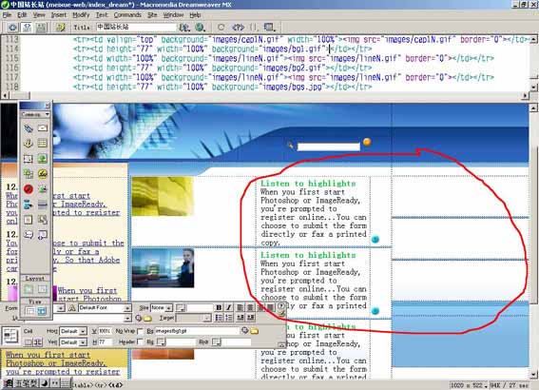The height and width of the screenshot is (390, 539).
Task: Open the Commands menu
Action: point(127,15)
